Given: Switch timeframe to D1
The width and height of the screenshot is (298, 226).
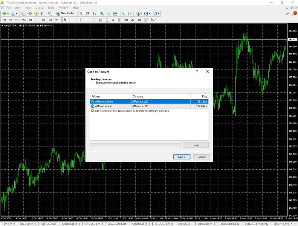Looking at the screenshot, I should [x=44, y=20].
